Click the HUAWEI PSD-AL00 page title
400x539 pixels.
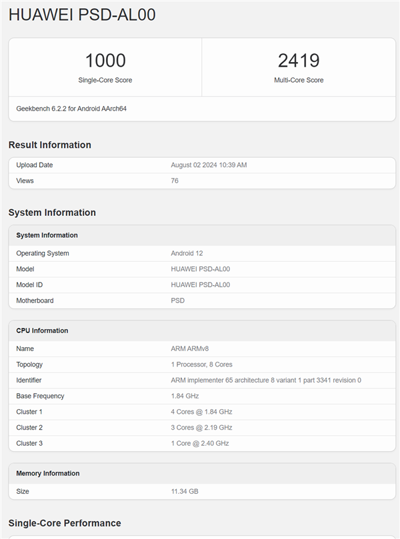tap(82, 15)
